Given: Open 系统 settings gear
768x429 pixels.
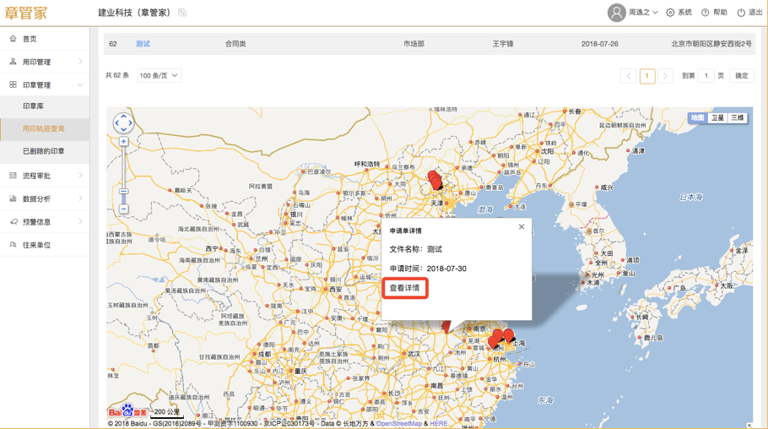Looking at the screenshot, I should click(679, 13).
